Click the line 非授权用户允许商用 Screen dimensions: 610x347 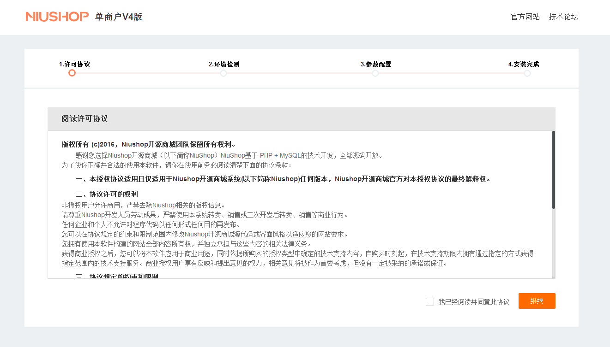tap(144, 205)
